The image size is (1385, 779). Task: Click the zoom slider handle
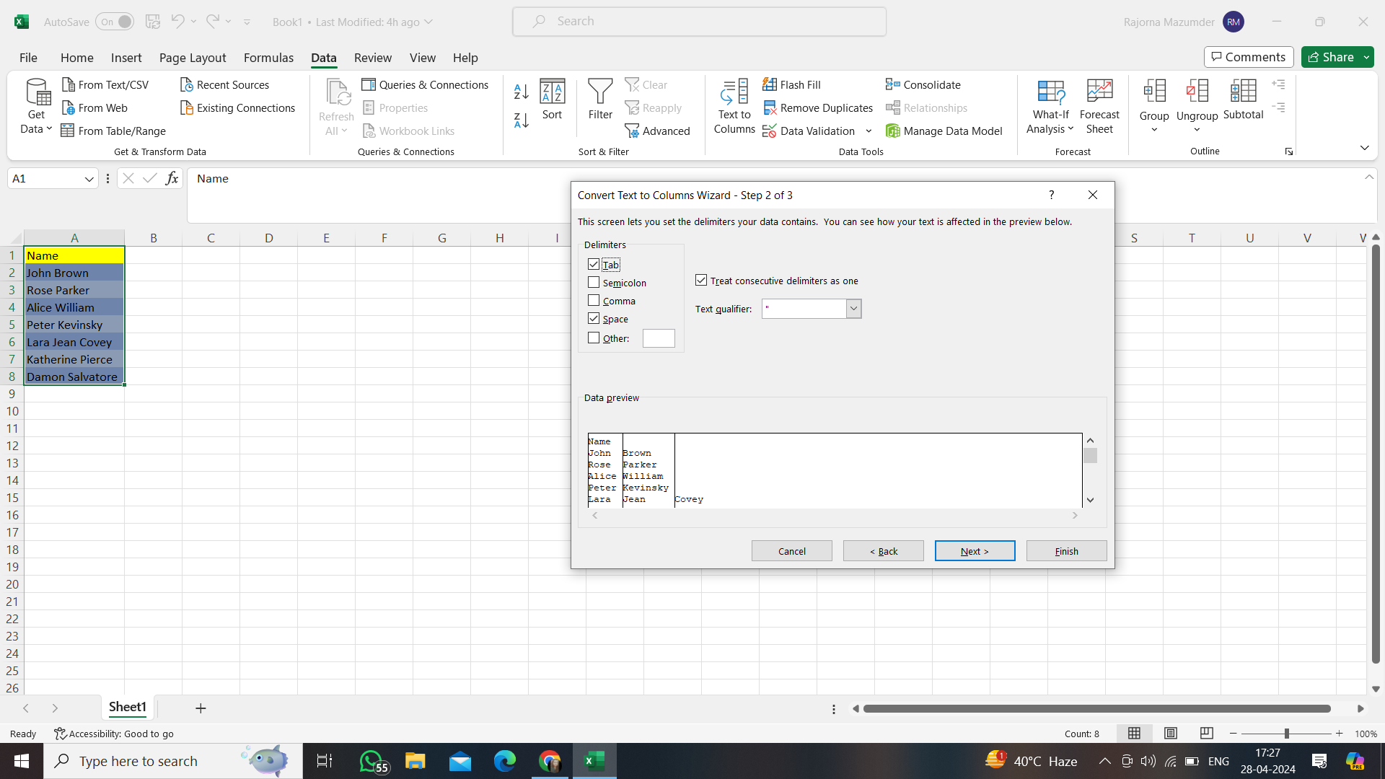pos(1286,734)
